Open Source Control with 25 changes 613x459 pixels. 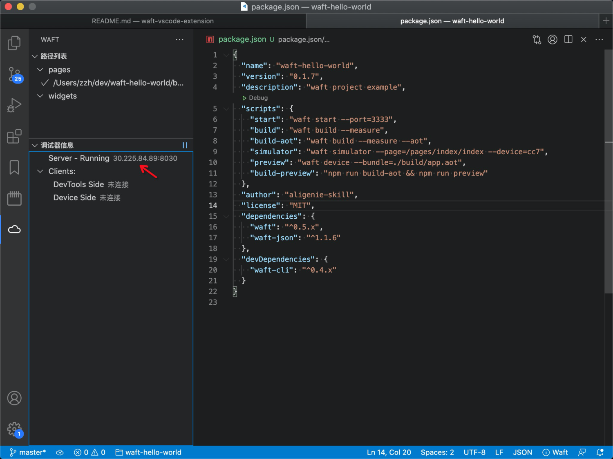(x=15, y=75)
